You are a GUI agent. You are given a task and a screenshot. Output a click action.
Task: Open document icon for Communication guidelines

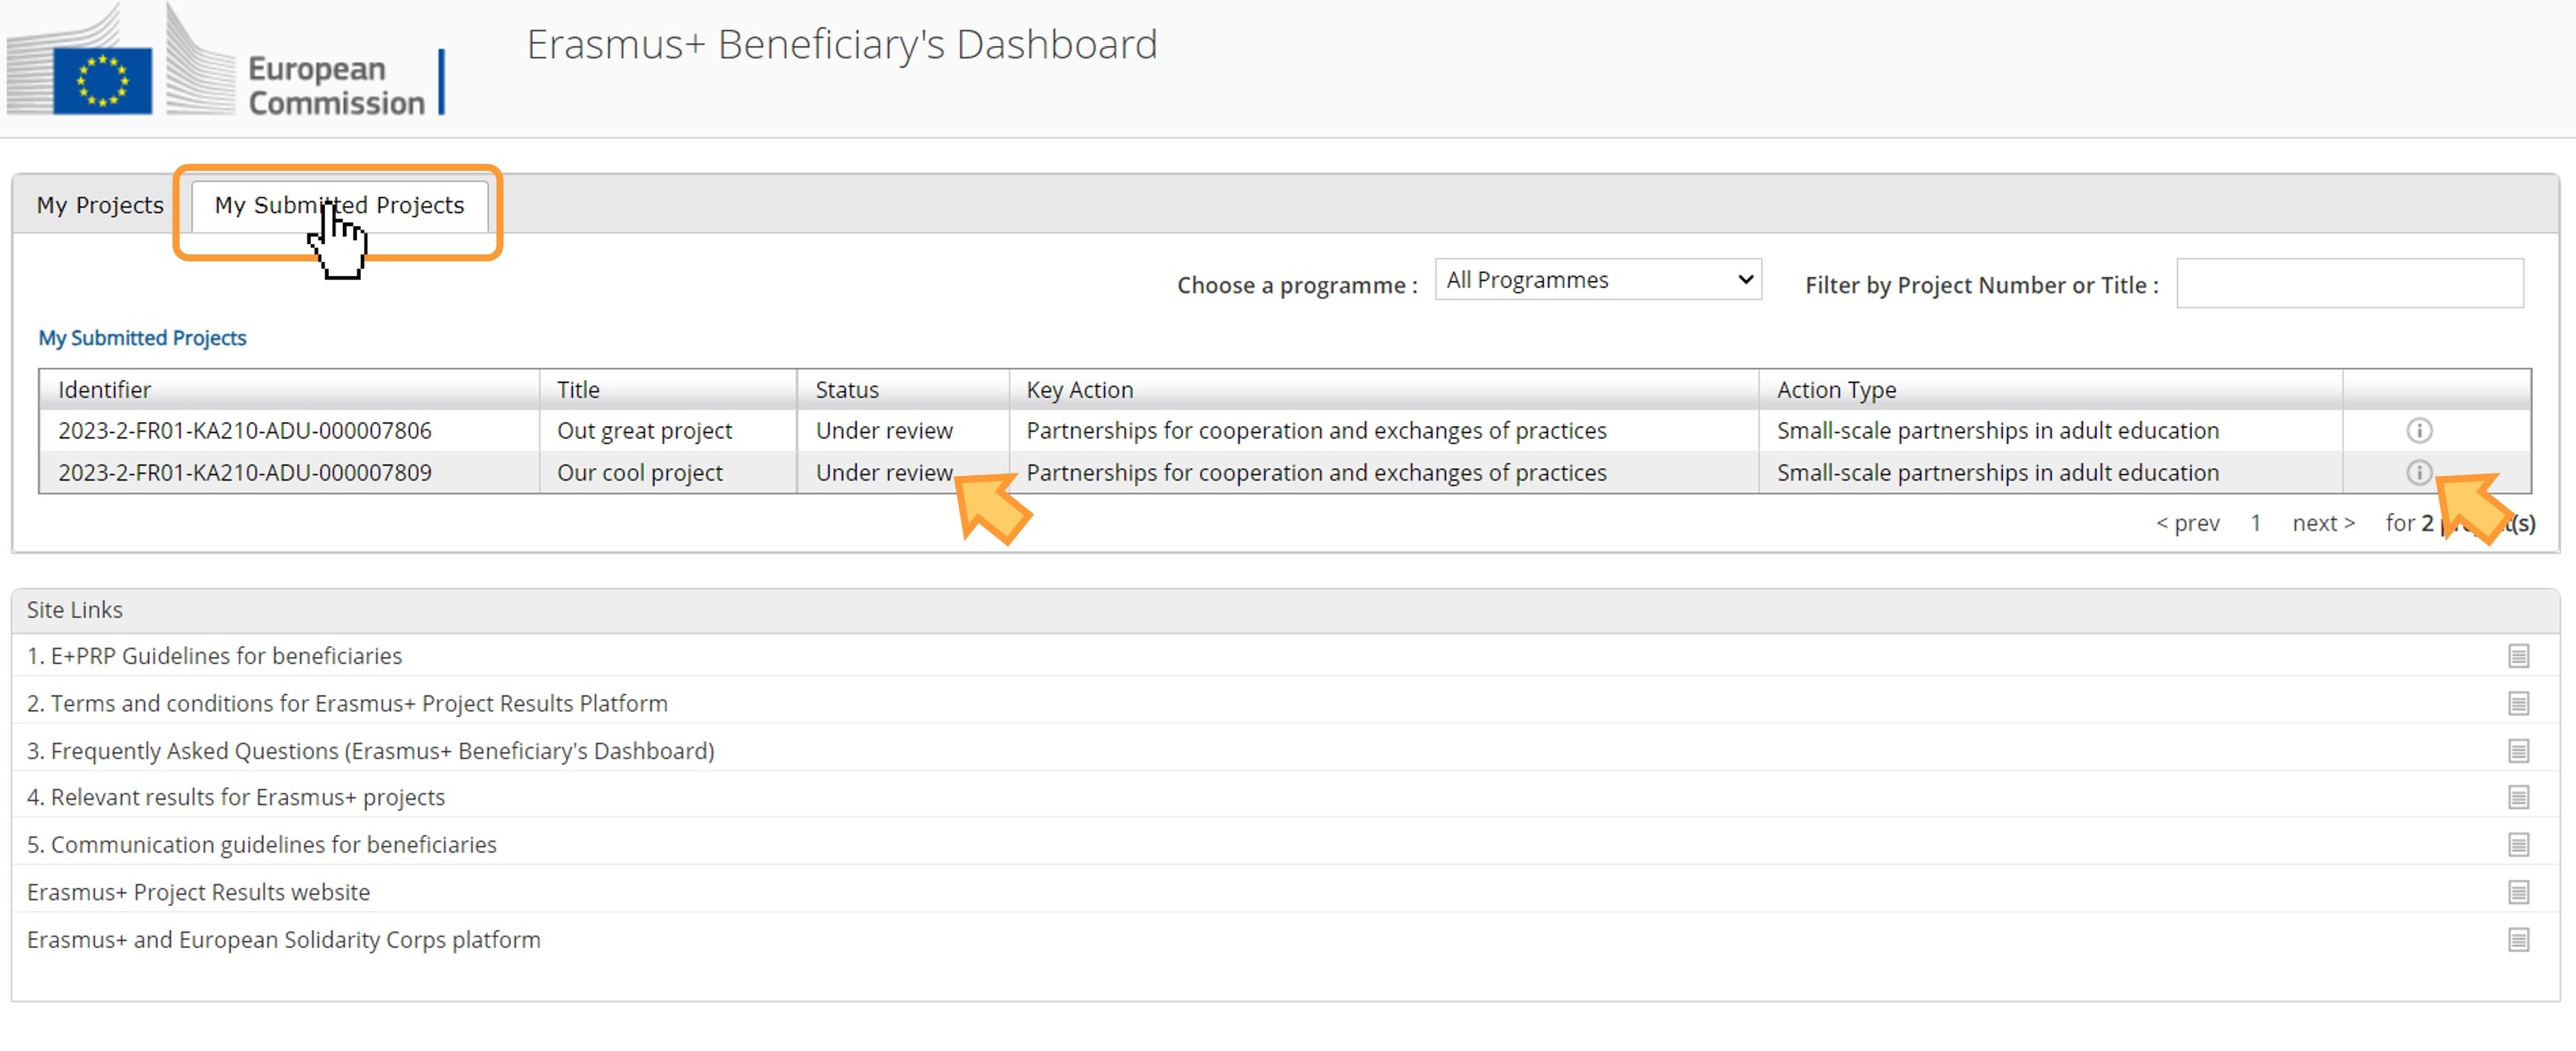click(2518, 845)
